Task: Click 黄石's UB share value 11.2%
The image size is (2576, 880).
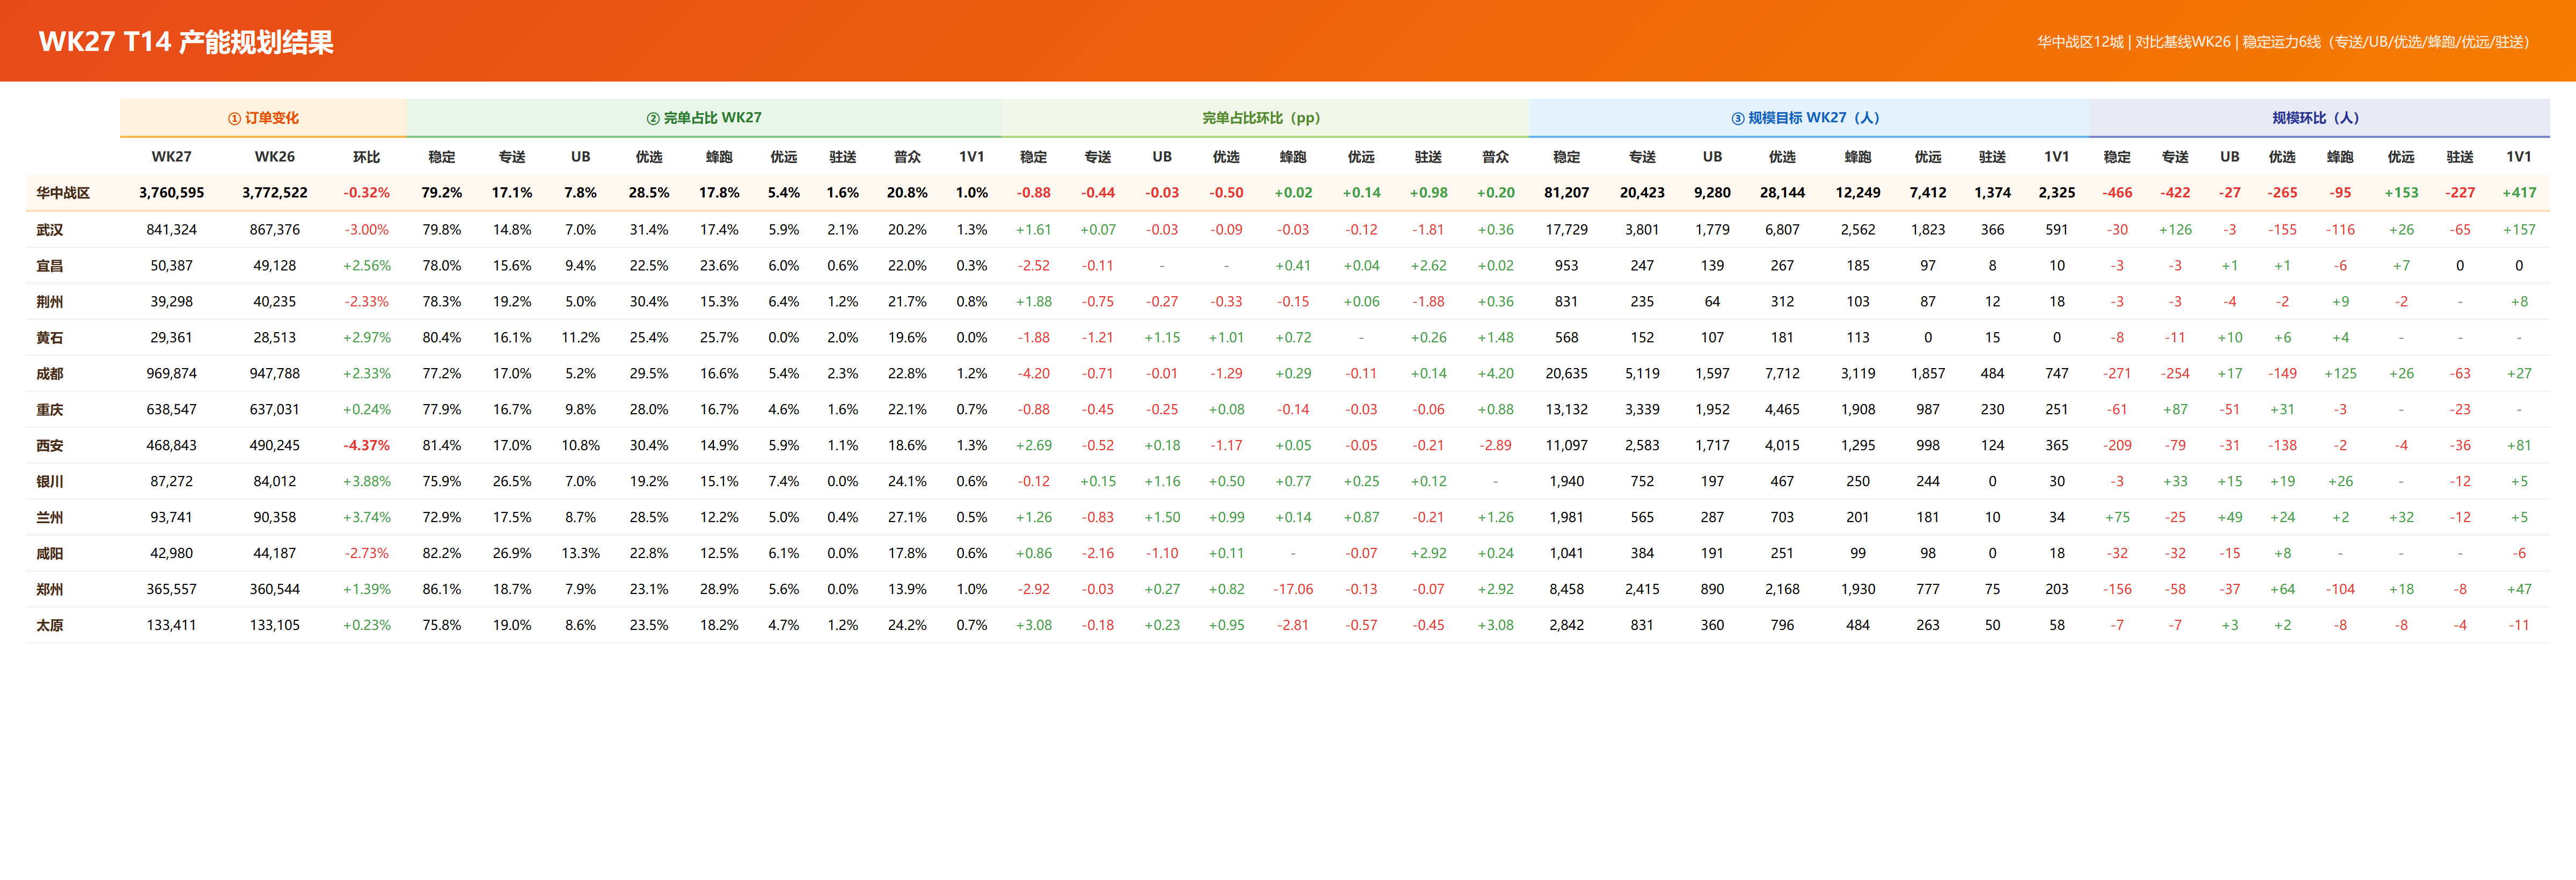Action: coord(581,338)
